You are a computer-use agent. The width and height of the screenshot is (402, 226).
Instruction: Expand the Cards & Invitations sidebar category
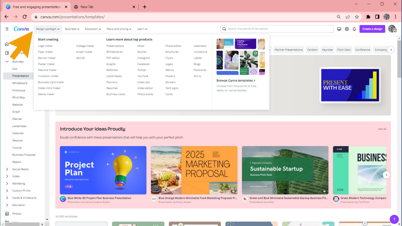tap(7, 198)
